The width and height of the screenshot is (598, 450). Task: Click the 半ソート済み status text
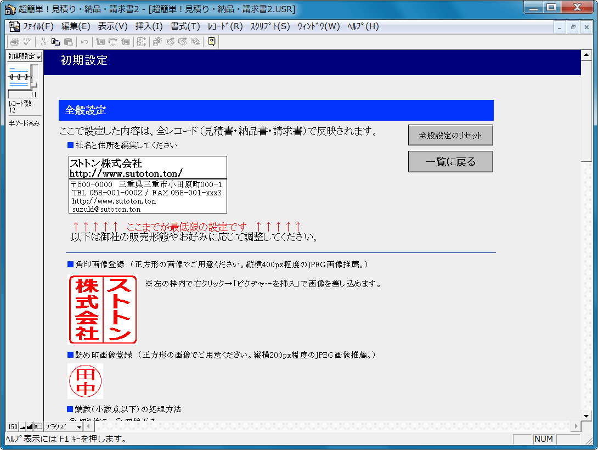(24, 123)
